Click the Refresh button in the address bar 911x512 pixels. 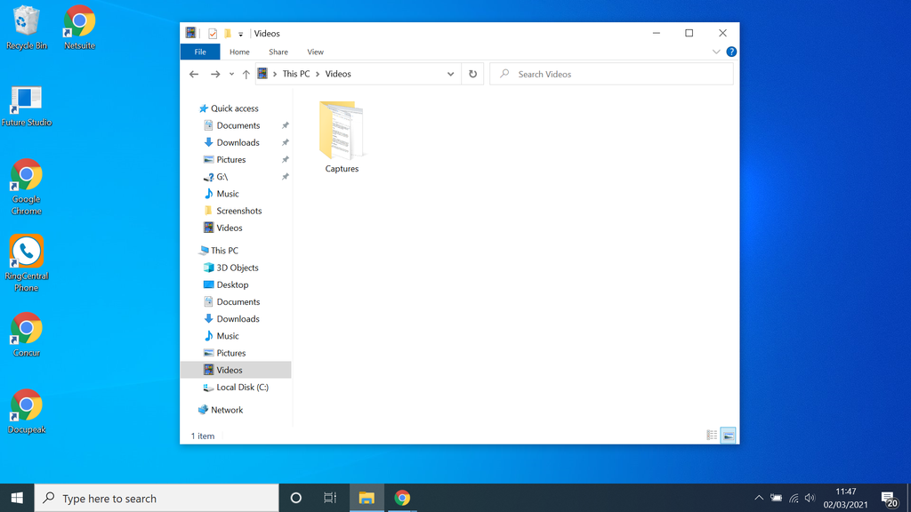point(472,74)
